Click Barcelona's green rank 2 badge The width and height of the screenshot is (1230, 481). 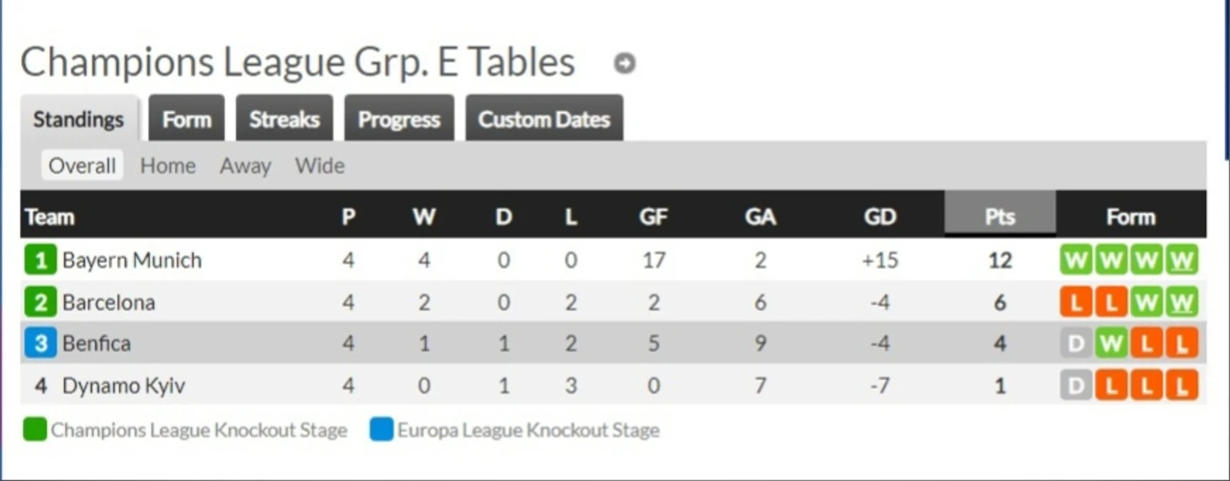[40, 302]
